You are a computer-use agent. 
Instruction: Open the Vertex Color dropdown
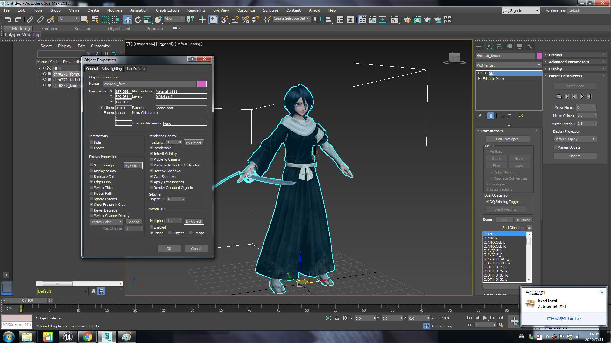106,222
